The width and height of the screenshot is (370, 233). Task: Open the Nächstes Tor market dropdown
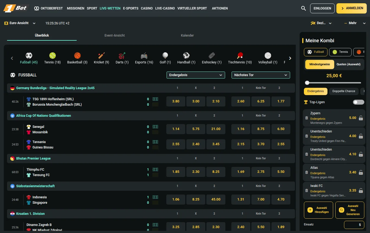click(261, 75)
